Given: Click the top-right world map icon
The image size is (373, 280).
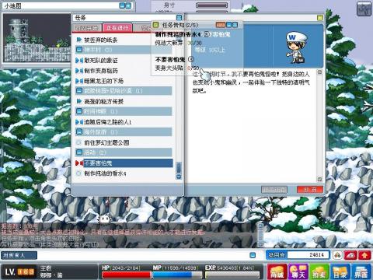Looking at the screenshot, I should coord(364,9).
